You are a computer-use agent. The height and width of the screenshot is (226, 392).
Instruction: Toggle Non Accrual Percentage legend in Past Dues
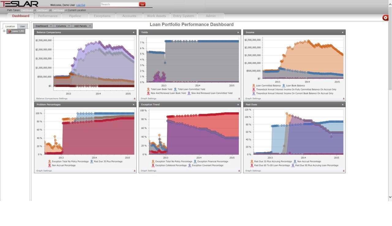pyautogui.click(x=307, y=161)
